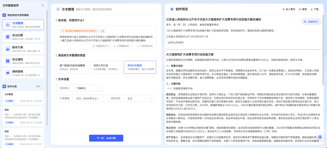Choose the 调研提纲 template
This screenshot has width=327, height=148.
pyautogui.click(x=23, y=73)
